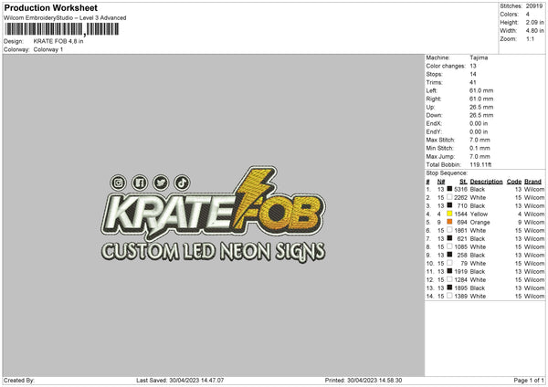Image resolution: width=548 pixels, height=387 pixels.
Task: Click the Height value 2.09 in
Action: point(534,22)
